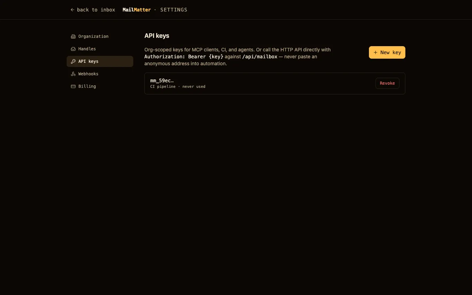Screen dimensions: 472x295
Task: Click the Billing credit card icon
Action: pos(73,86)
